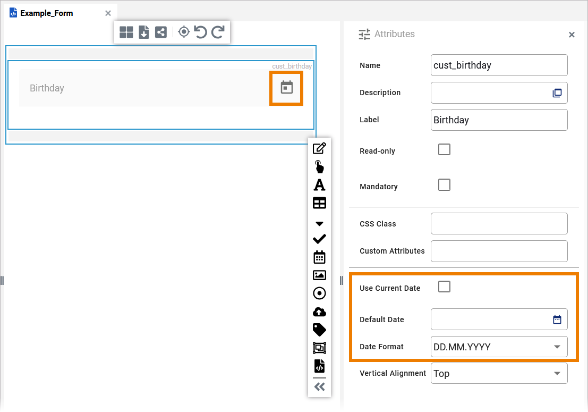
Task: Collapse the element toolbar with double chevron
Action: (x=320, y=387)
